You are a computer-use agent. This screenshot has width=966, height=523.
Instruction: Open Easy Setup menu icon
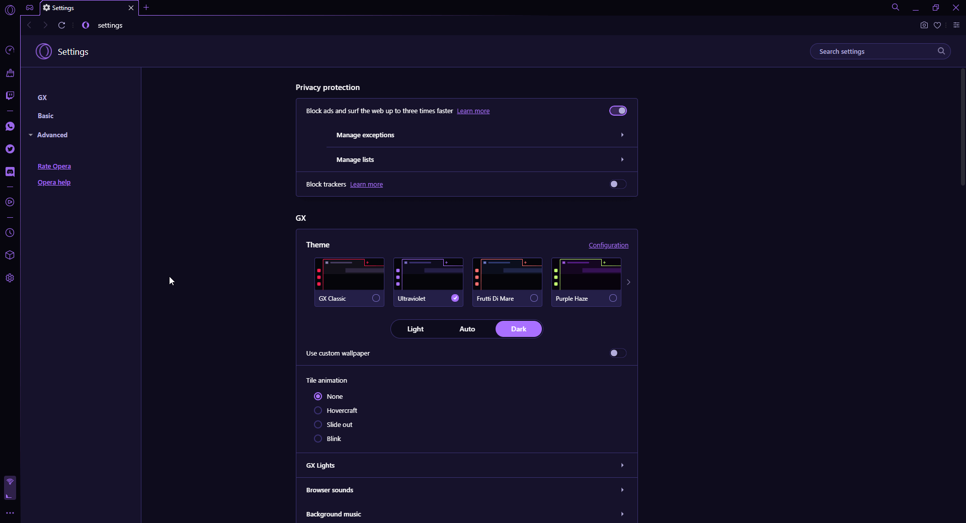[x=956, y=25]
